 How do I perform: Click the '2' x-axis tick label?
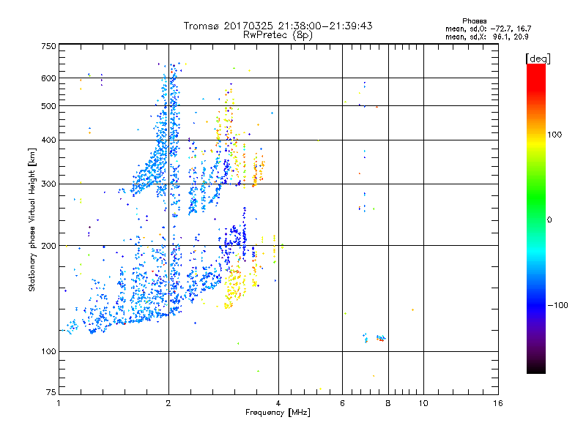(168, 403)
